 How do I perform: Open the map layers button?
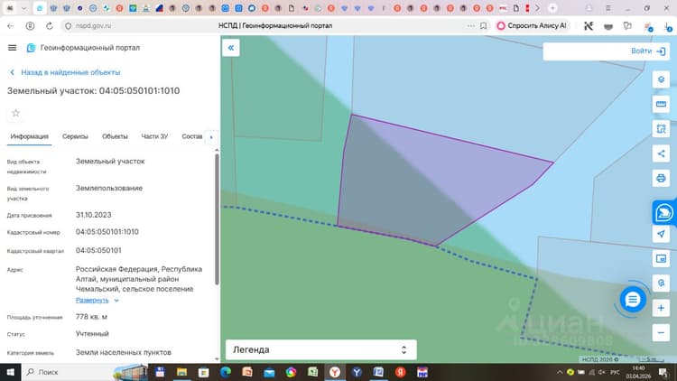(x=661, y=79)
